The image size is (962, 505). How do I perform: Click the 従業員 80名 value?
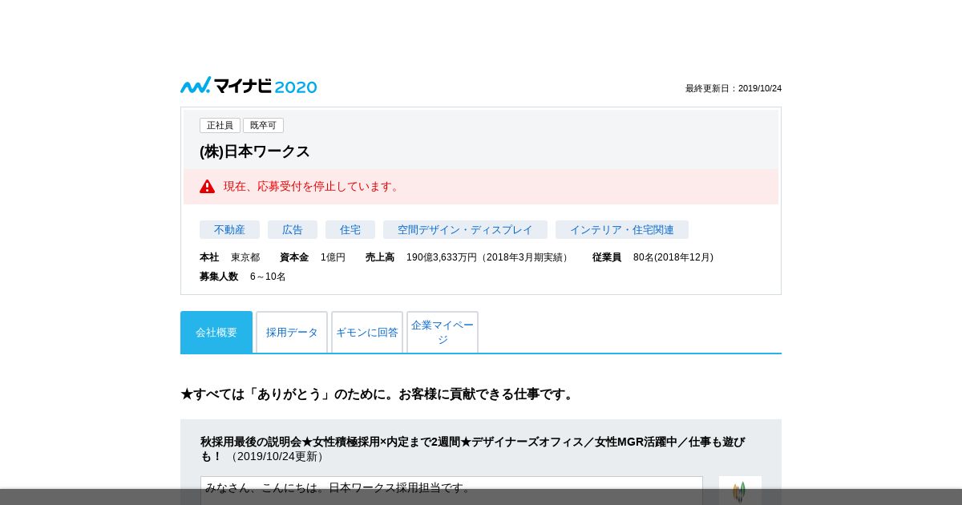pos(653,257)
